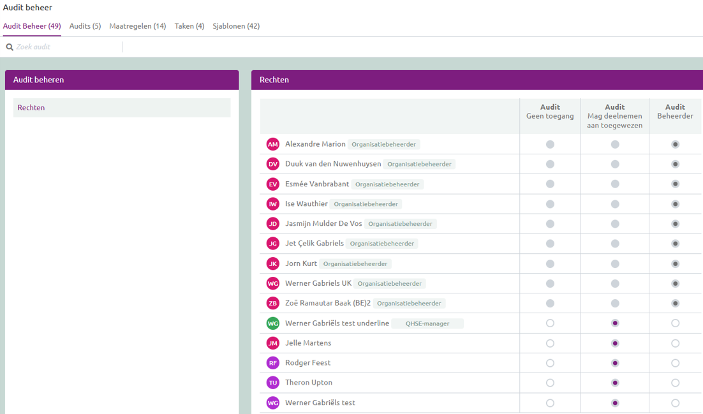Click Jorn Kurt's JK avatar
The width and height of the screenshot is (703, 414).
coord(272,263)
